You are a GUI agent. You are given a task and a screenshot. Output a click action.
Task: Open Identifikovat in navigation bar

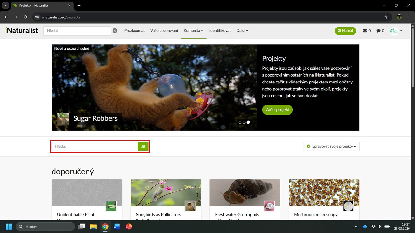pyautogui.click(x=220, y=31)
